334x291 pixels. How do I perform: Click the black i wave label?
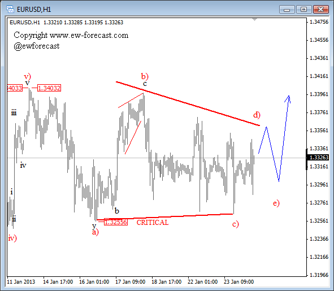pyautogui.click(x=11, y=192)
